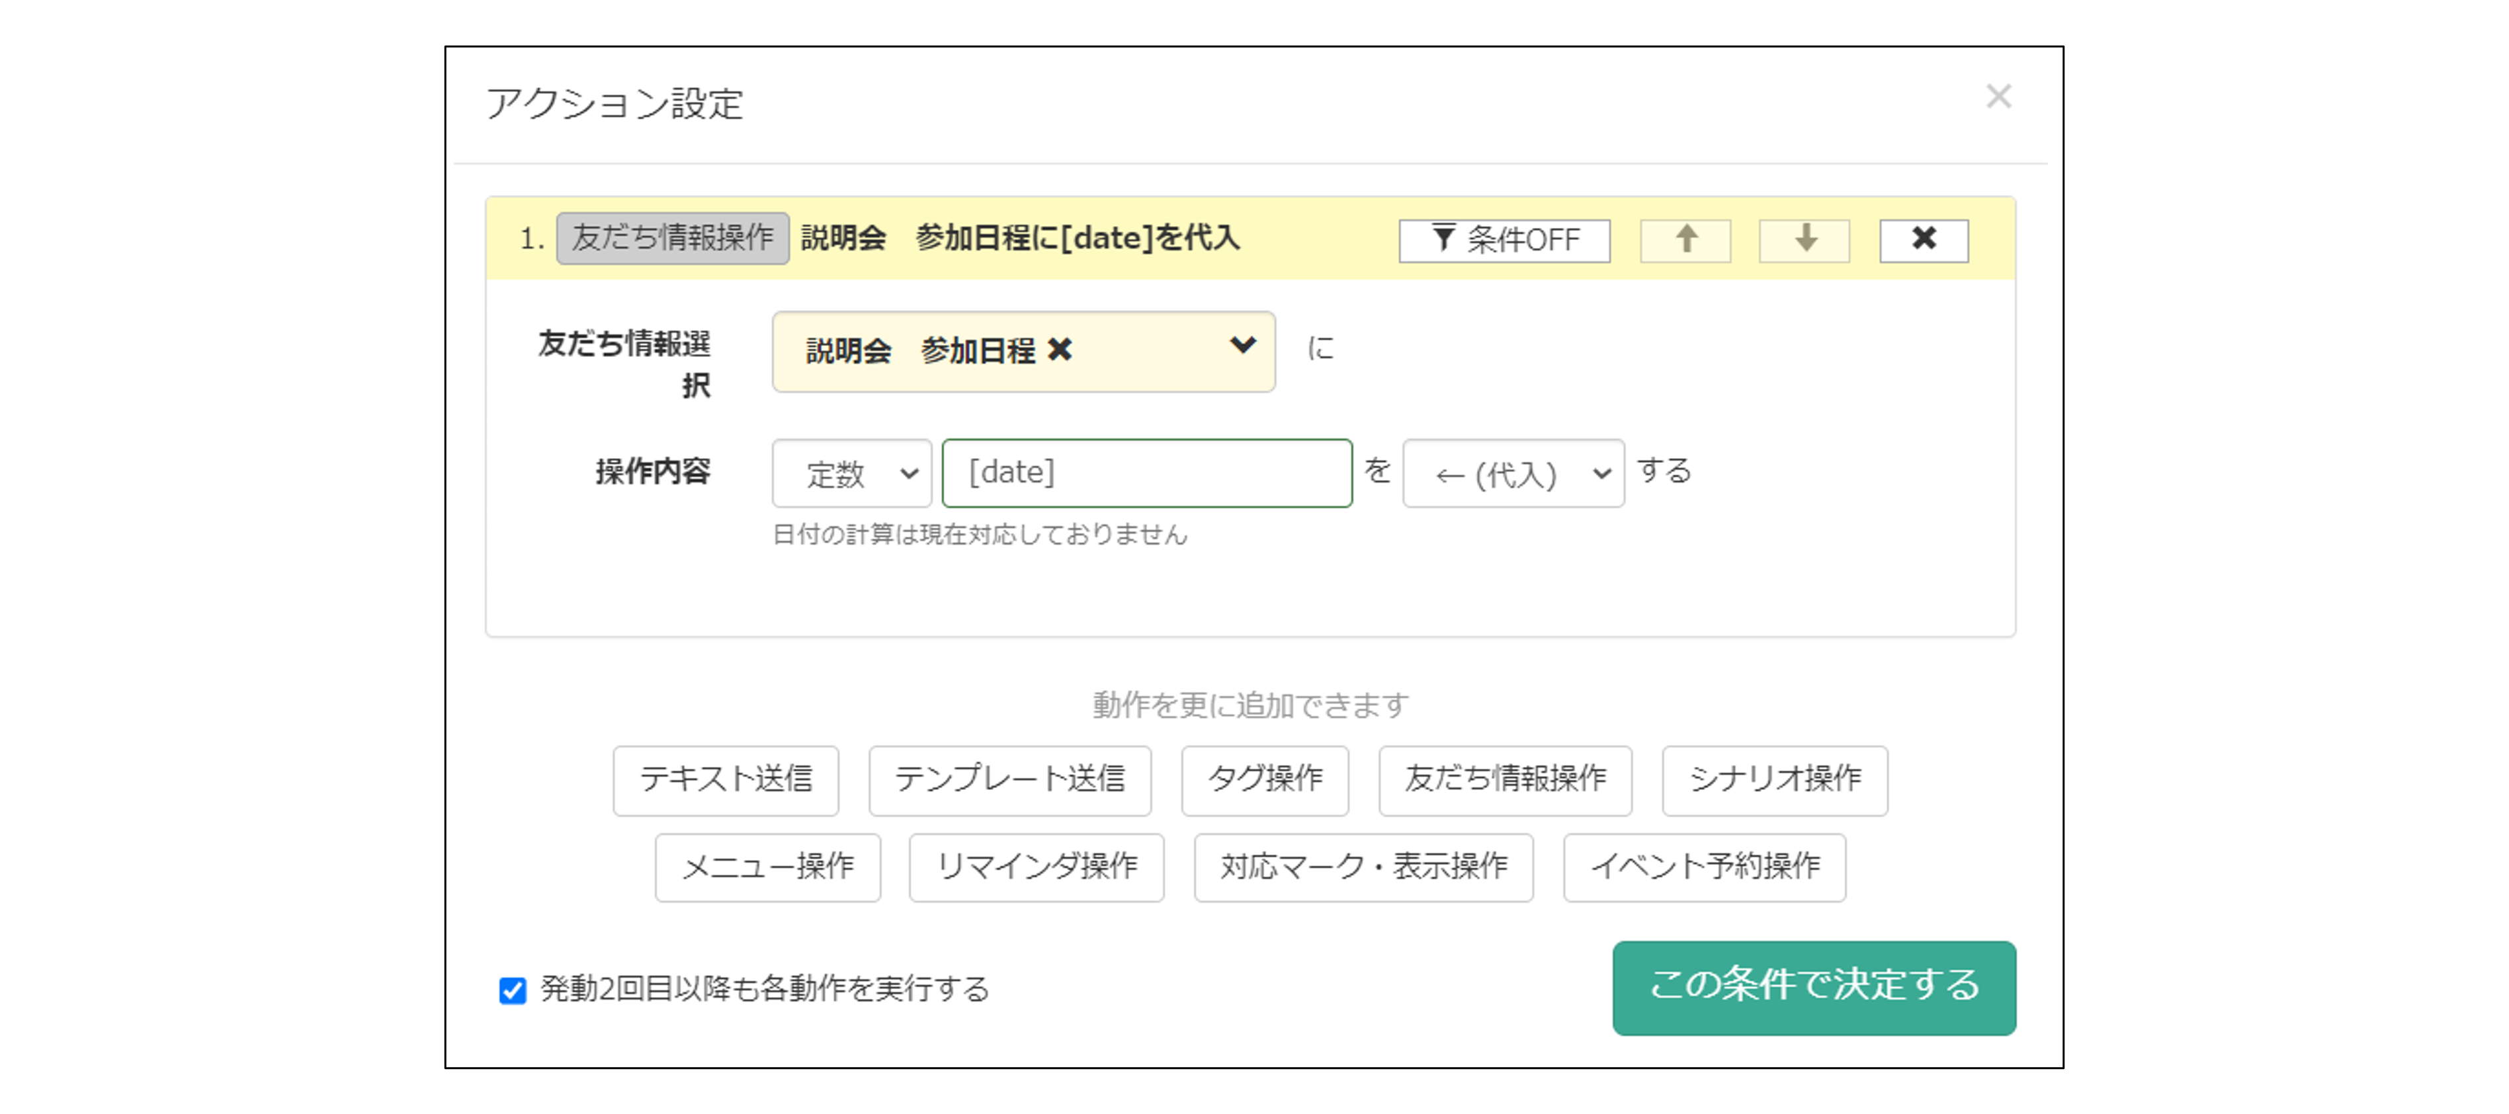
Task: Add a 対応マーク・表示操作 action
Action: [x=1363, y=867]
